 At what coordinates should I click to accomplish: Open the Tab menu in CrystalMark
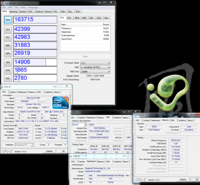pos(16,7)
